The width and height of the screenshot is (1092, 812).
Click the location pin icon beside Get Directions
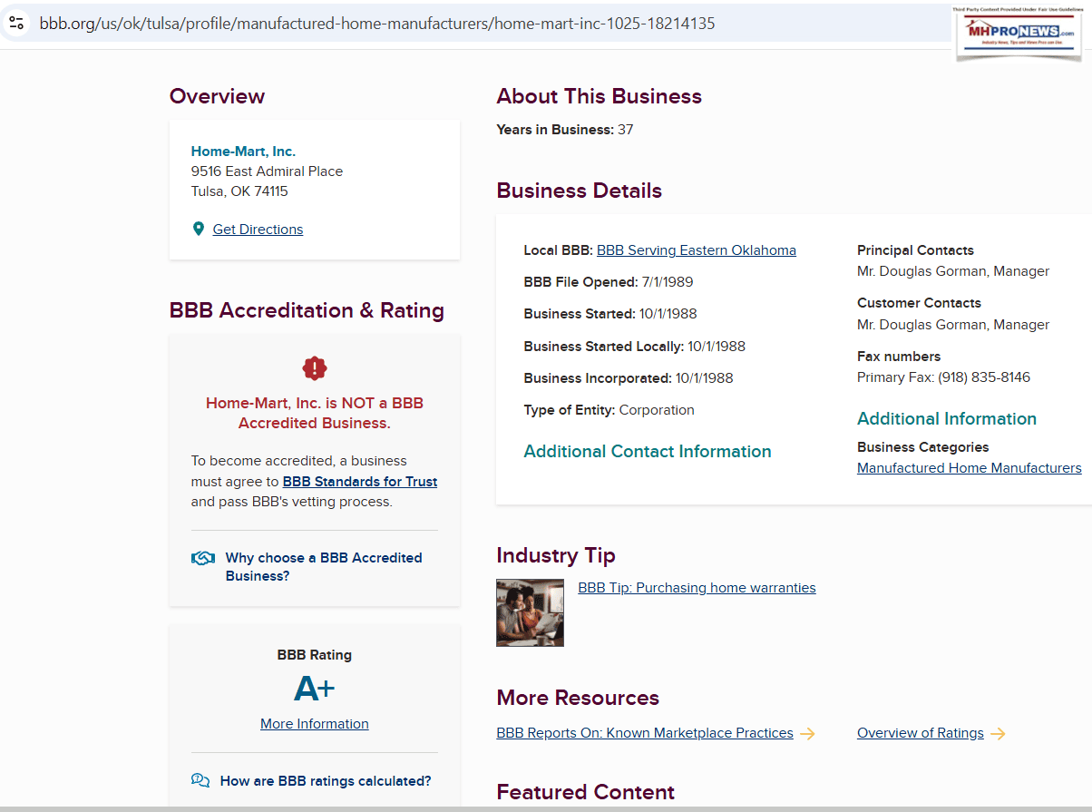point(199,230)
